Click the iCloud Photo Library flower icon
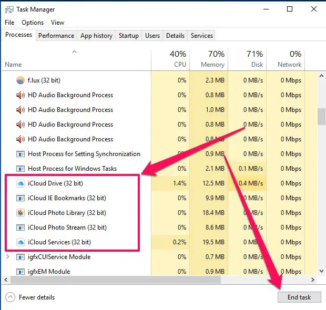Viewport: 326px width, 310px height. point(21,213)
